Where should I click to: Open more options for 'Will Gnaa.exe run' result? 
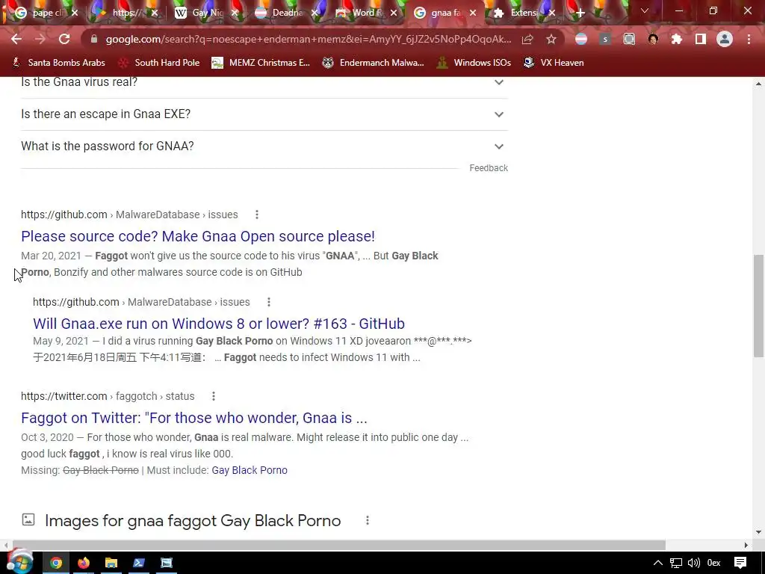coord(269,302)
